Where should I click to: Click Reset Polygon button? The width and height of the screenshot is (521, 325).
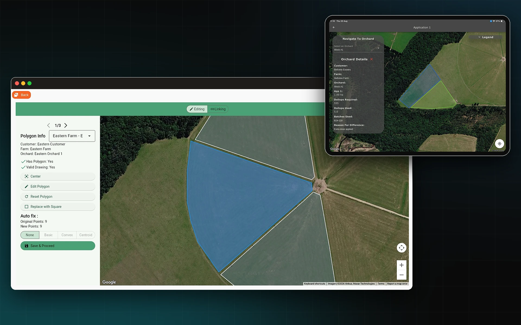click(x=58, y=196)
